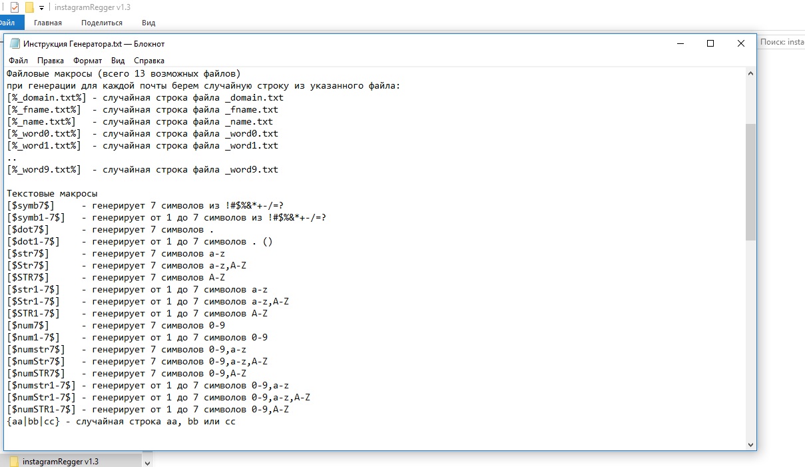Click the chevron beside instagramRegger v1.3 folder
The width and height of the screenshot is (805, 467).
147,462
